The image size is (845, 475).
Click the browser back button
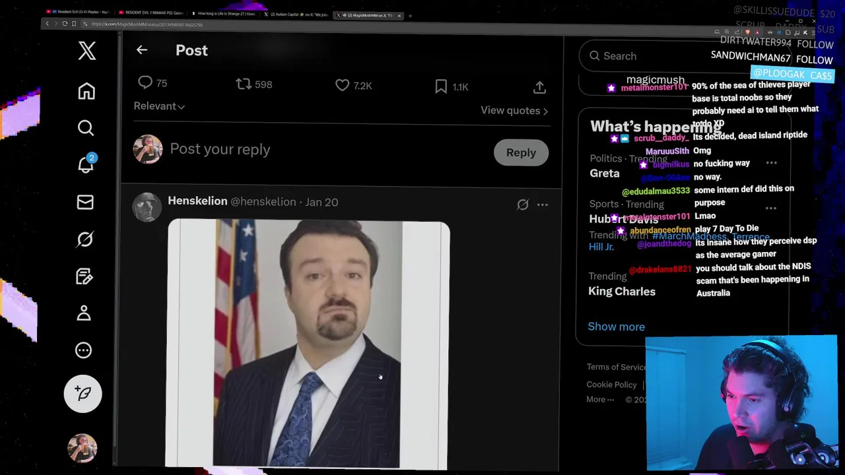(47, 24)
